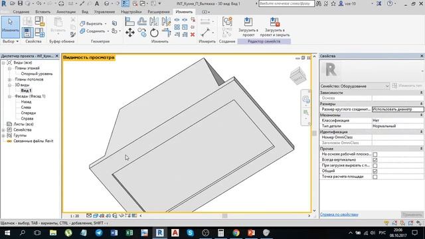Collapse the 'Планы этажей' tree node

9,68
